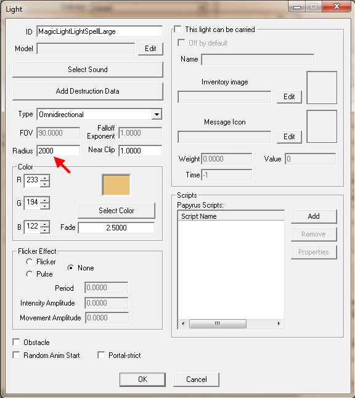Increase the R color value spinner
Viewport: 355px width, 398px height.
point(45,177)
